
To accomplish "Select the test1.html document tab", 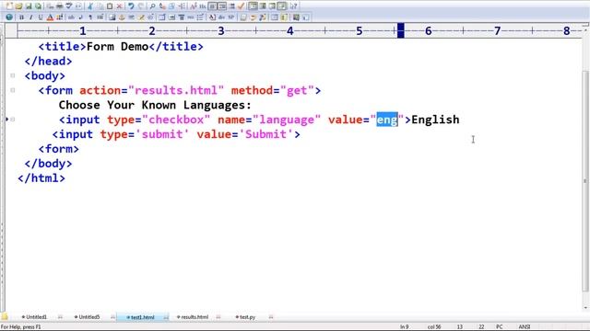I will coord(142,317).
